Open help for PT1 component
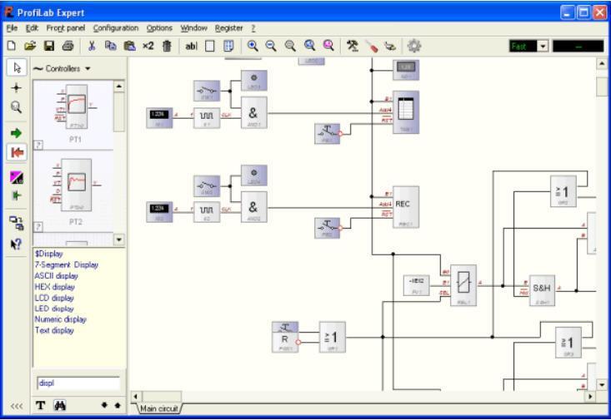 click(x=38, y=145)
